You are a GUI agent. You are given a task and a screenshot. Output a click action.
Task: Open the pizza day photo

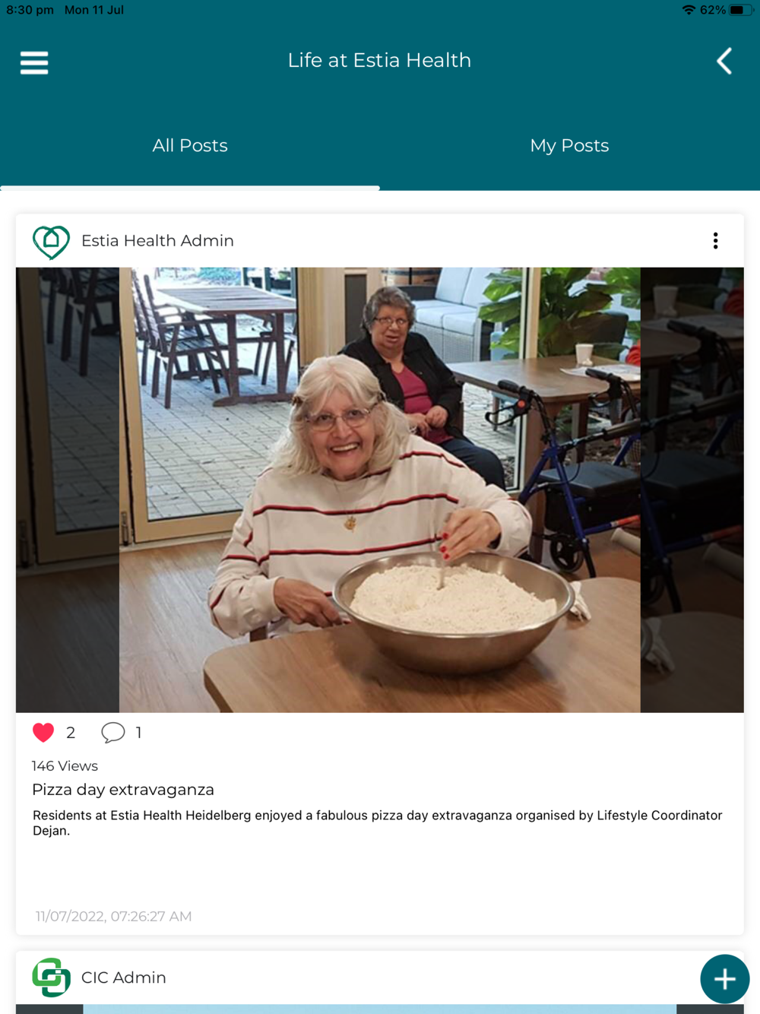click(x=380, y=490)
